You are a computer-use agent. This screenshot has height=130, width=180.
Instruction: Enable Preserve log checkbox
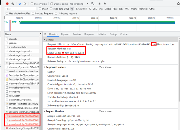32,4
